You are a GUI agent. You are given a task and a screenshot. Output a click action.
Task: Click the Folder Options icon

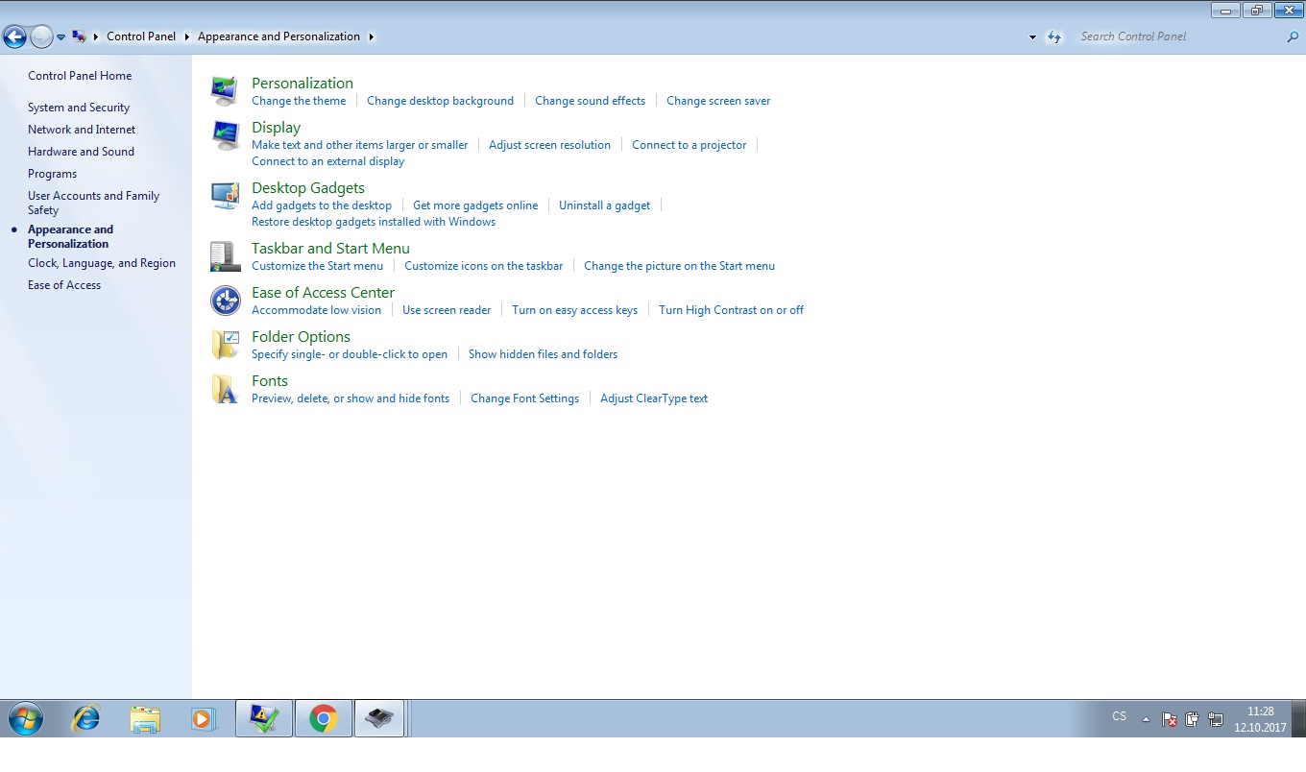tap(225, 345)
